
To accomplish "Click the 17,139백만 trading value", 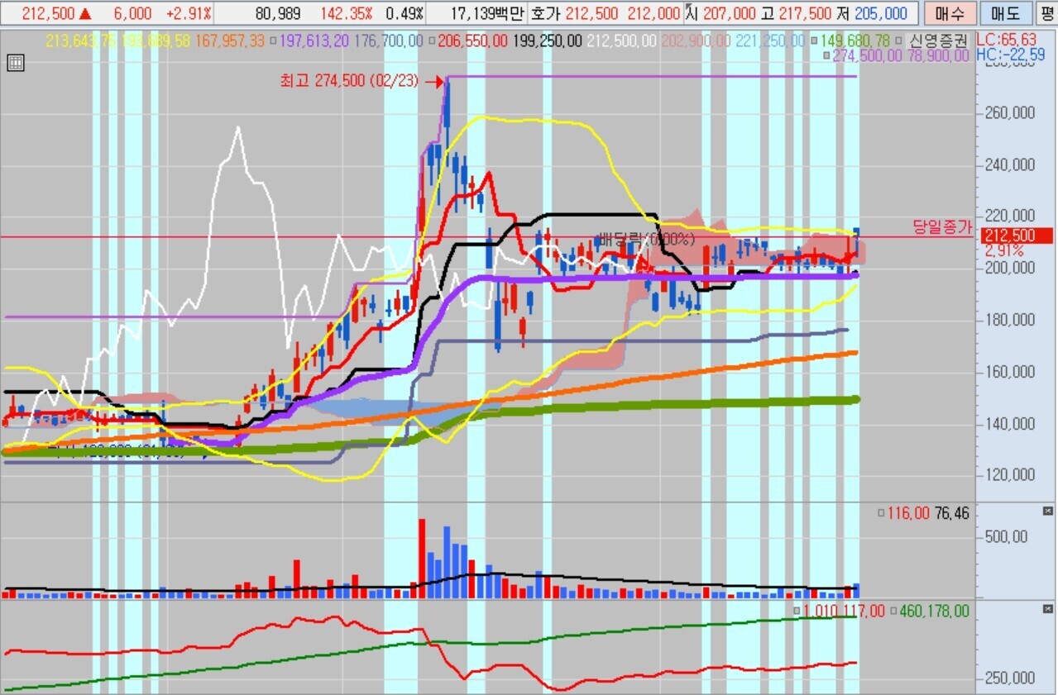I will click(489, 14).
